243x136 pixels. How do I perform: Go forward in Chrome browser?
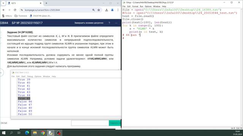9,10
